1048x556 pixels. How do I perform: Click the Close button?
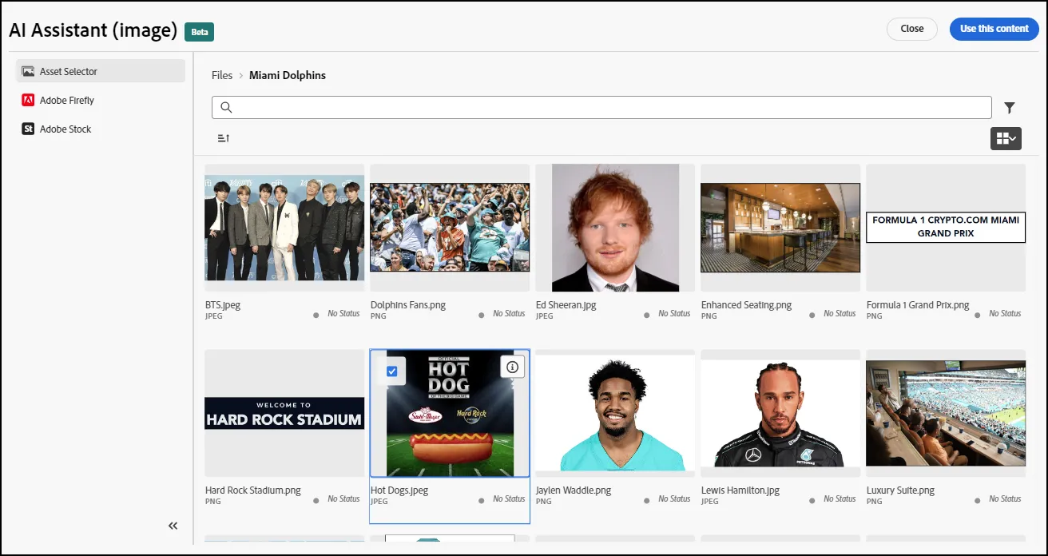click(912, 29)
